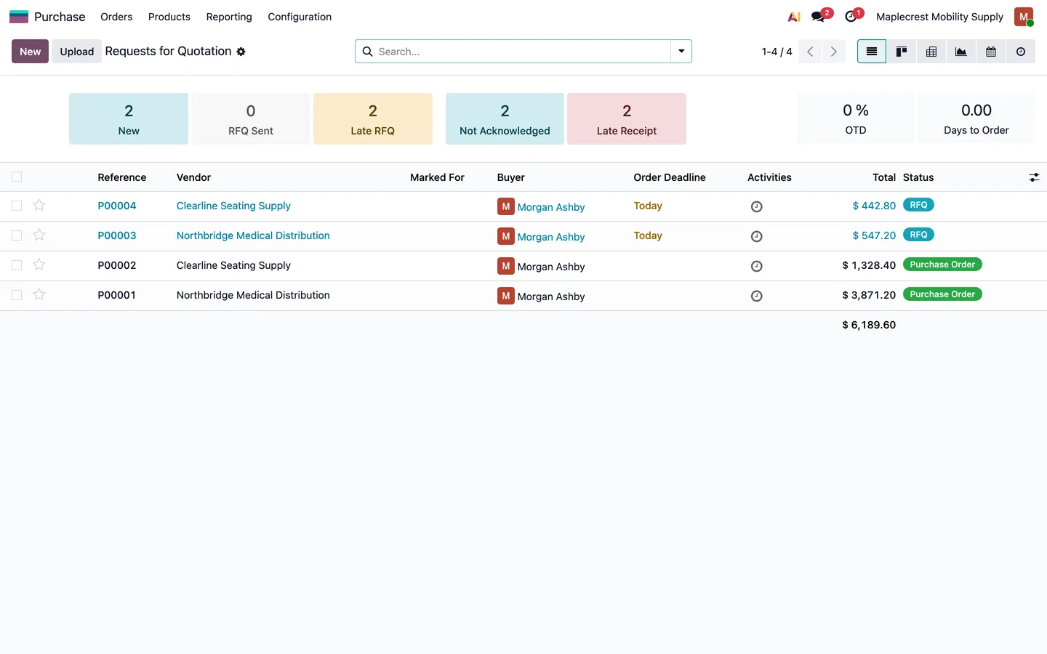Switch to pivot view
1047x654 pixels.
[931, 52]
